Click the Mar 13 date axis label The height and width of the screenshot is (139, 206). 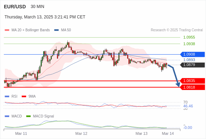coord(141,133)
